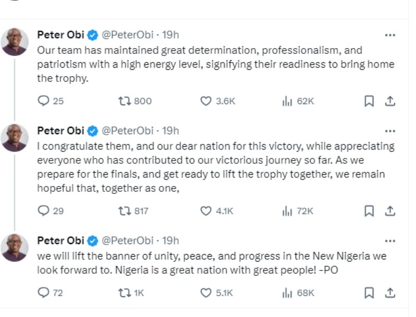Reply to the 'Our team has maintained' tweet
This screenshot has width=416, height=317.
coord(43,101)
